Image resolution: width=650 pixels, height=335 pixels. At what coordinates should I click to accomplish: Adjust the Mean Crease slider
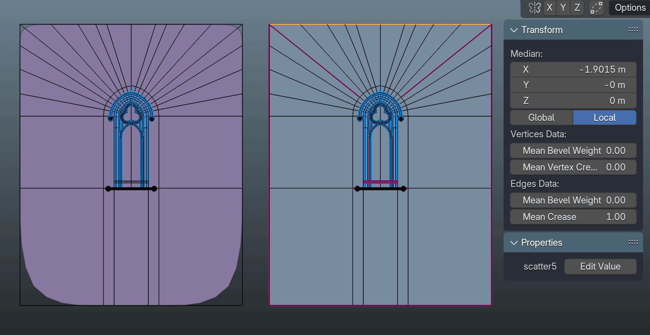pyautogui.click(x=573, y=217)
